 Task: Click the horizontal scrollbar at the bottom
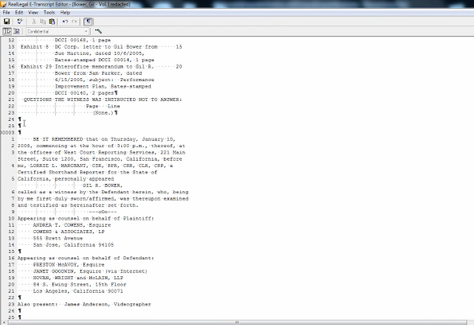[x=237, y=322]
